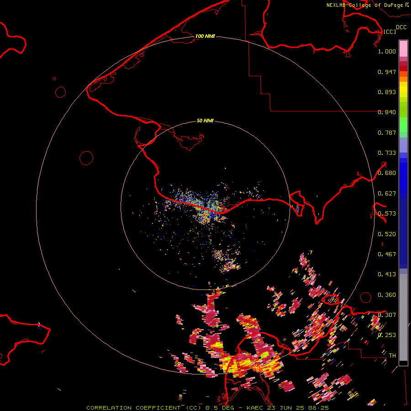This screenshot has width=411, height=411.
Task: Click the [CC] units label
Action: point(390,32)
